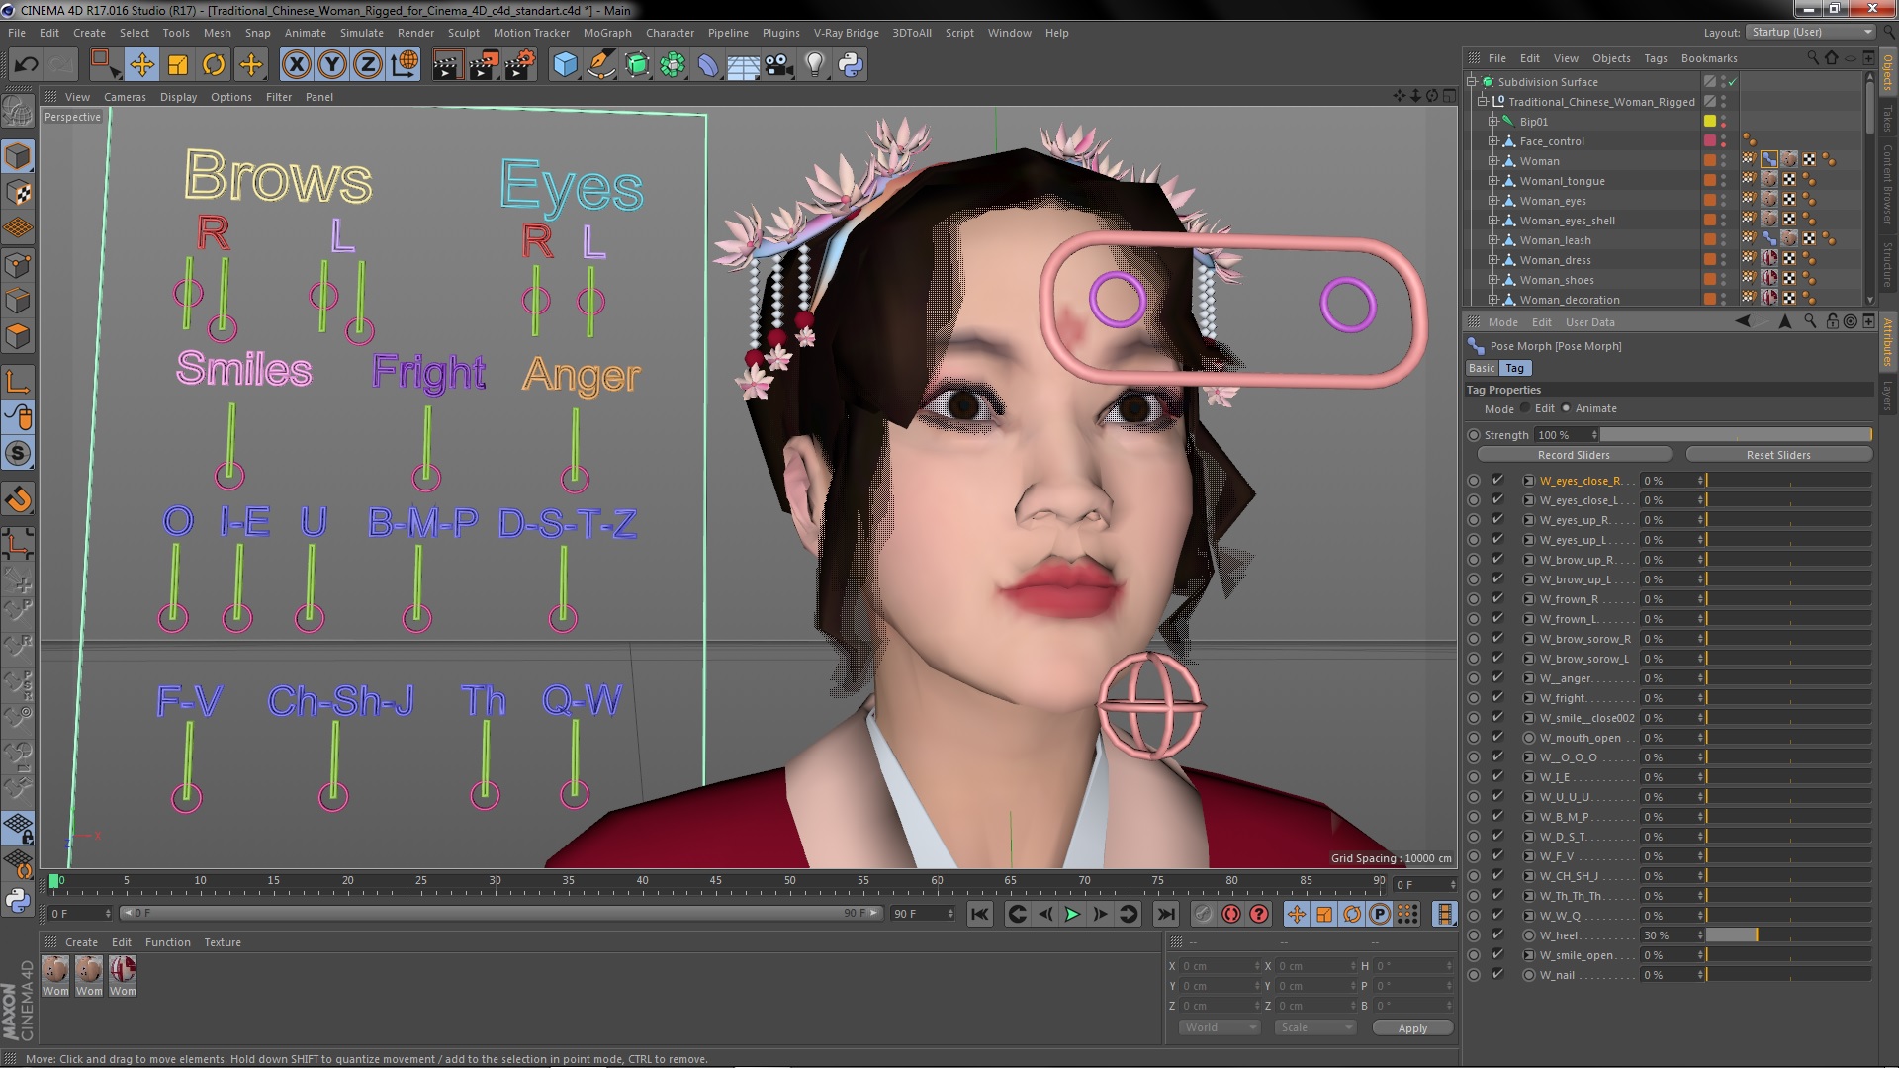The width and height of the screenshot is (1899, 1068).
Task: Open the Scale coordinate dropdown
Action: (x=1314, y=1027)
